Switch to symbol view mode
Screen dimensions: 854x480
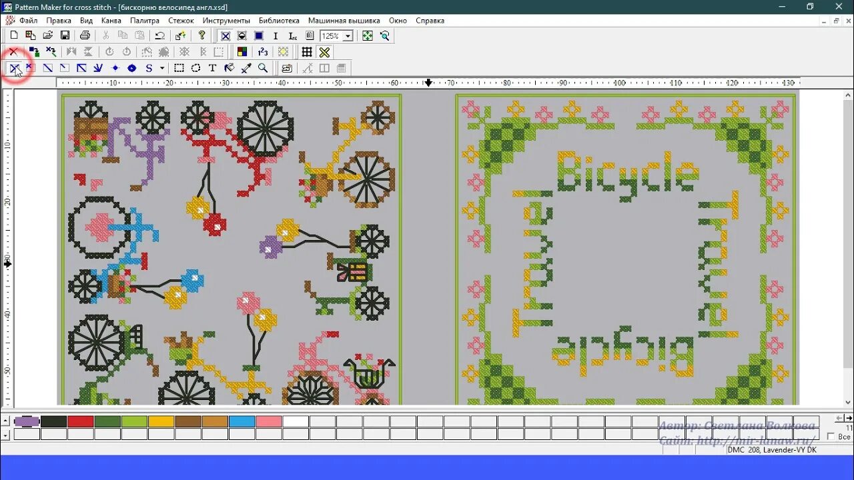coord(242,36)
